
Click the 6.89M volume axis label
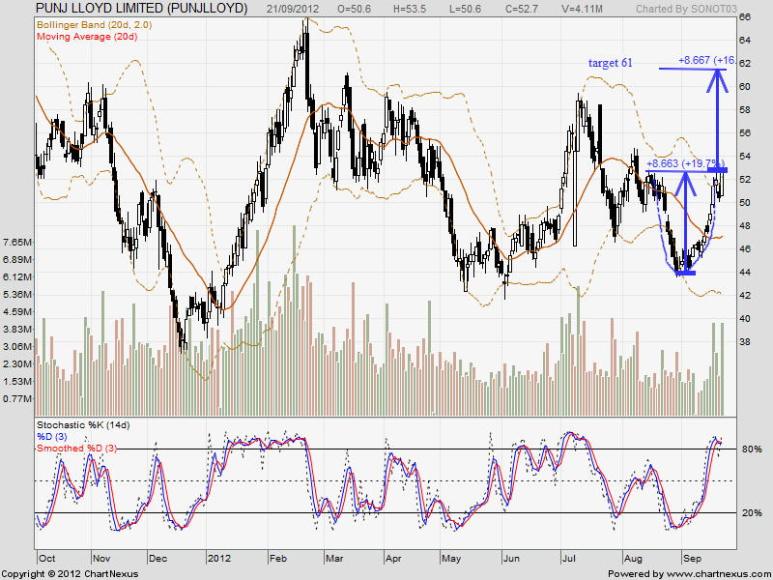pyautogui.click(x=17, y=259)
